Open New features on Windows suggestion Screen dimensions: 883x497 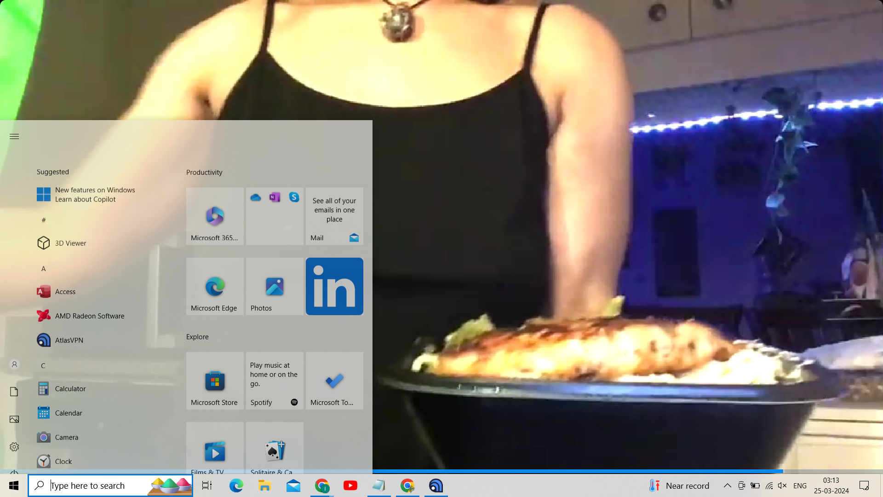pyautogui.click(x=86, y=195)
